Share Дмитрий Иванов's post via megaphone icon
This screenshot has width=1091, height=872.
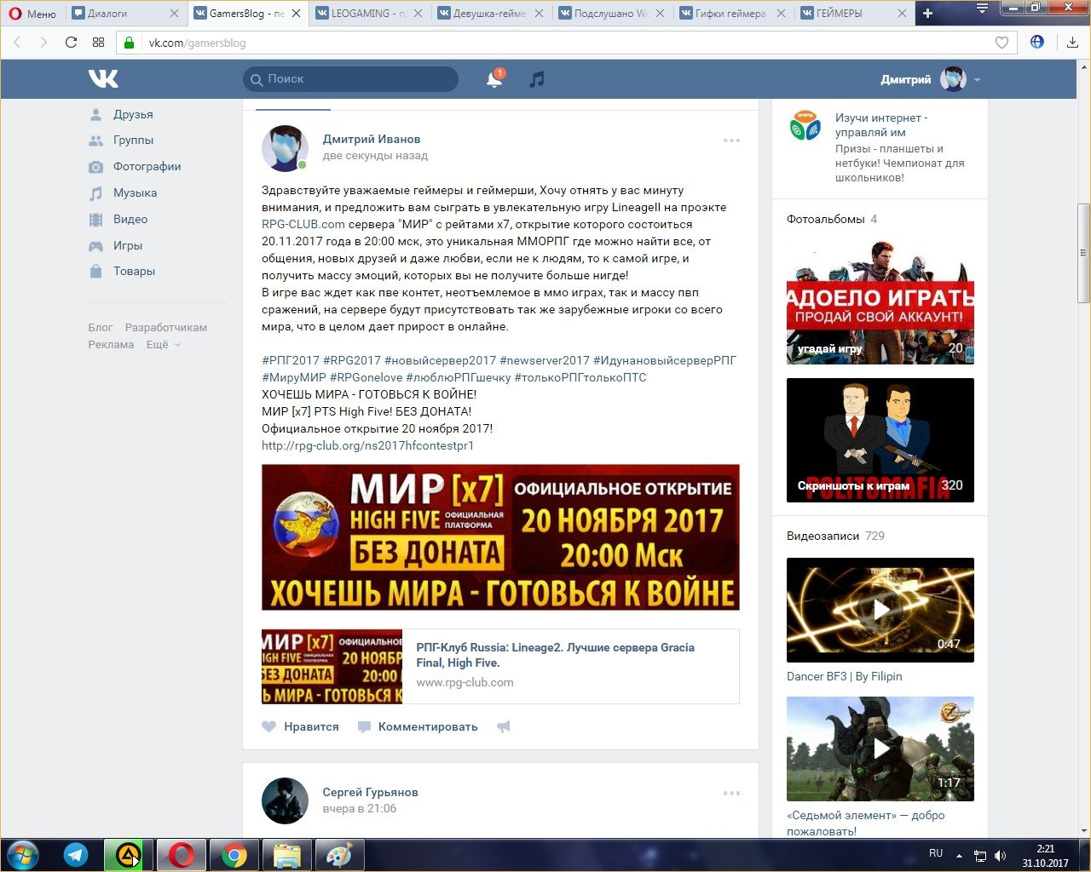tap(504, 727)
